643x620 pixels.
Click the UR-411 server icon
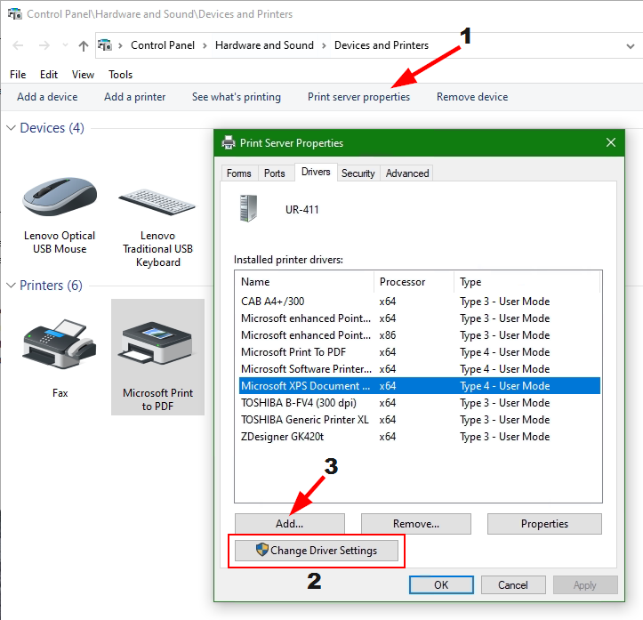coord(248,209)
